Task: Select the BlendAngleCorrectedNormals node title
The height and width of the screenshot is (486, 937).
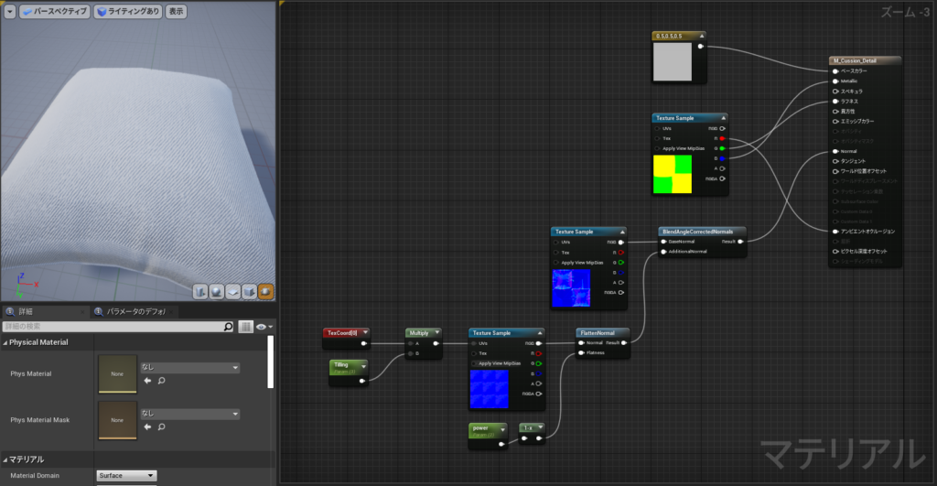Action: point(697,232)
